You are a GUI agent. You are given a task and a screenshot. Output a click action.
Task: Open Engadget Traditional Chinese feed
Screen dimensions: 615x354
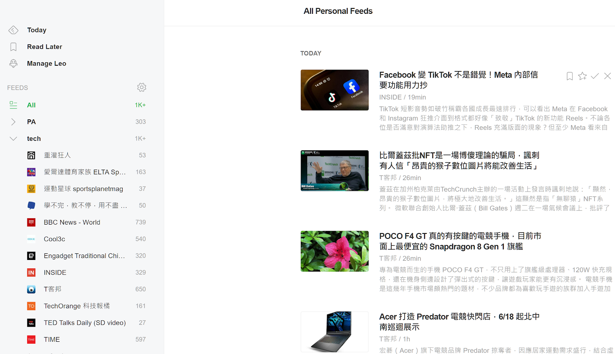[x=84, y=256]
